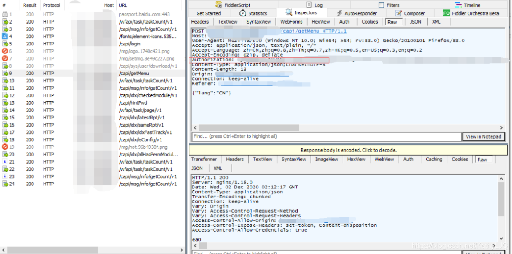Click the FiddlerScript JS icon
This screenshot has height=254, width=512.
[218, 5]
